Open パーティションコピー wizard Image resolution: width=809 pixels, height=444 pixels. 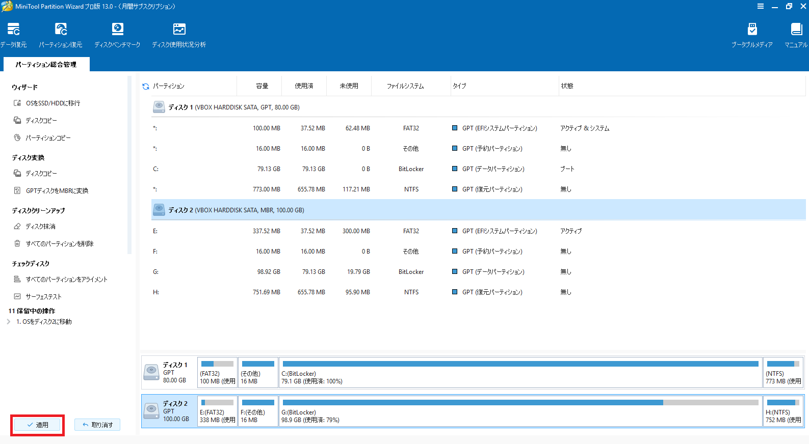[42, 137]
